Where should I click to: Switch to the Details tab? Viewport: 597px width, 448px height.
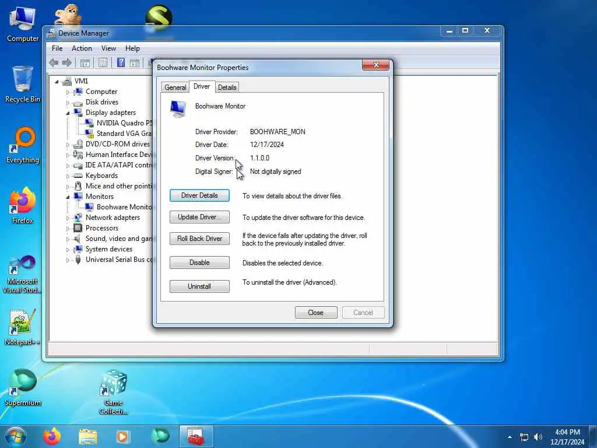pyautogui.click(x=227, y=87)
